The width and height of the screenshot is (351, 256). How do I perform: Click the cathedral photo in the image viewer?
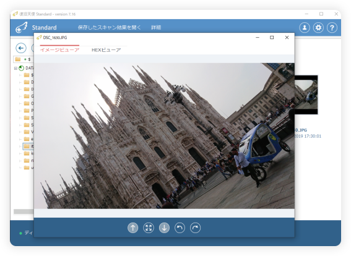pos(164,136)
